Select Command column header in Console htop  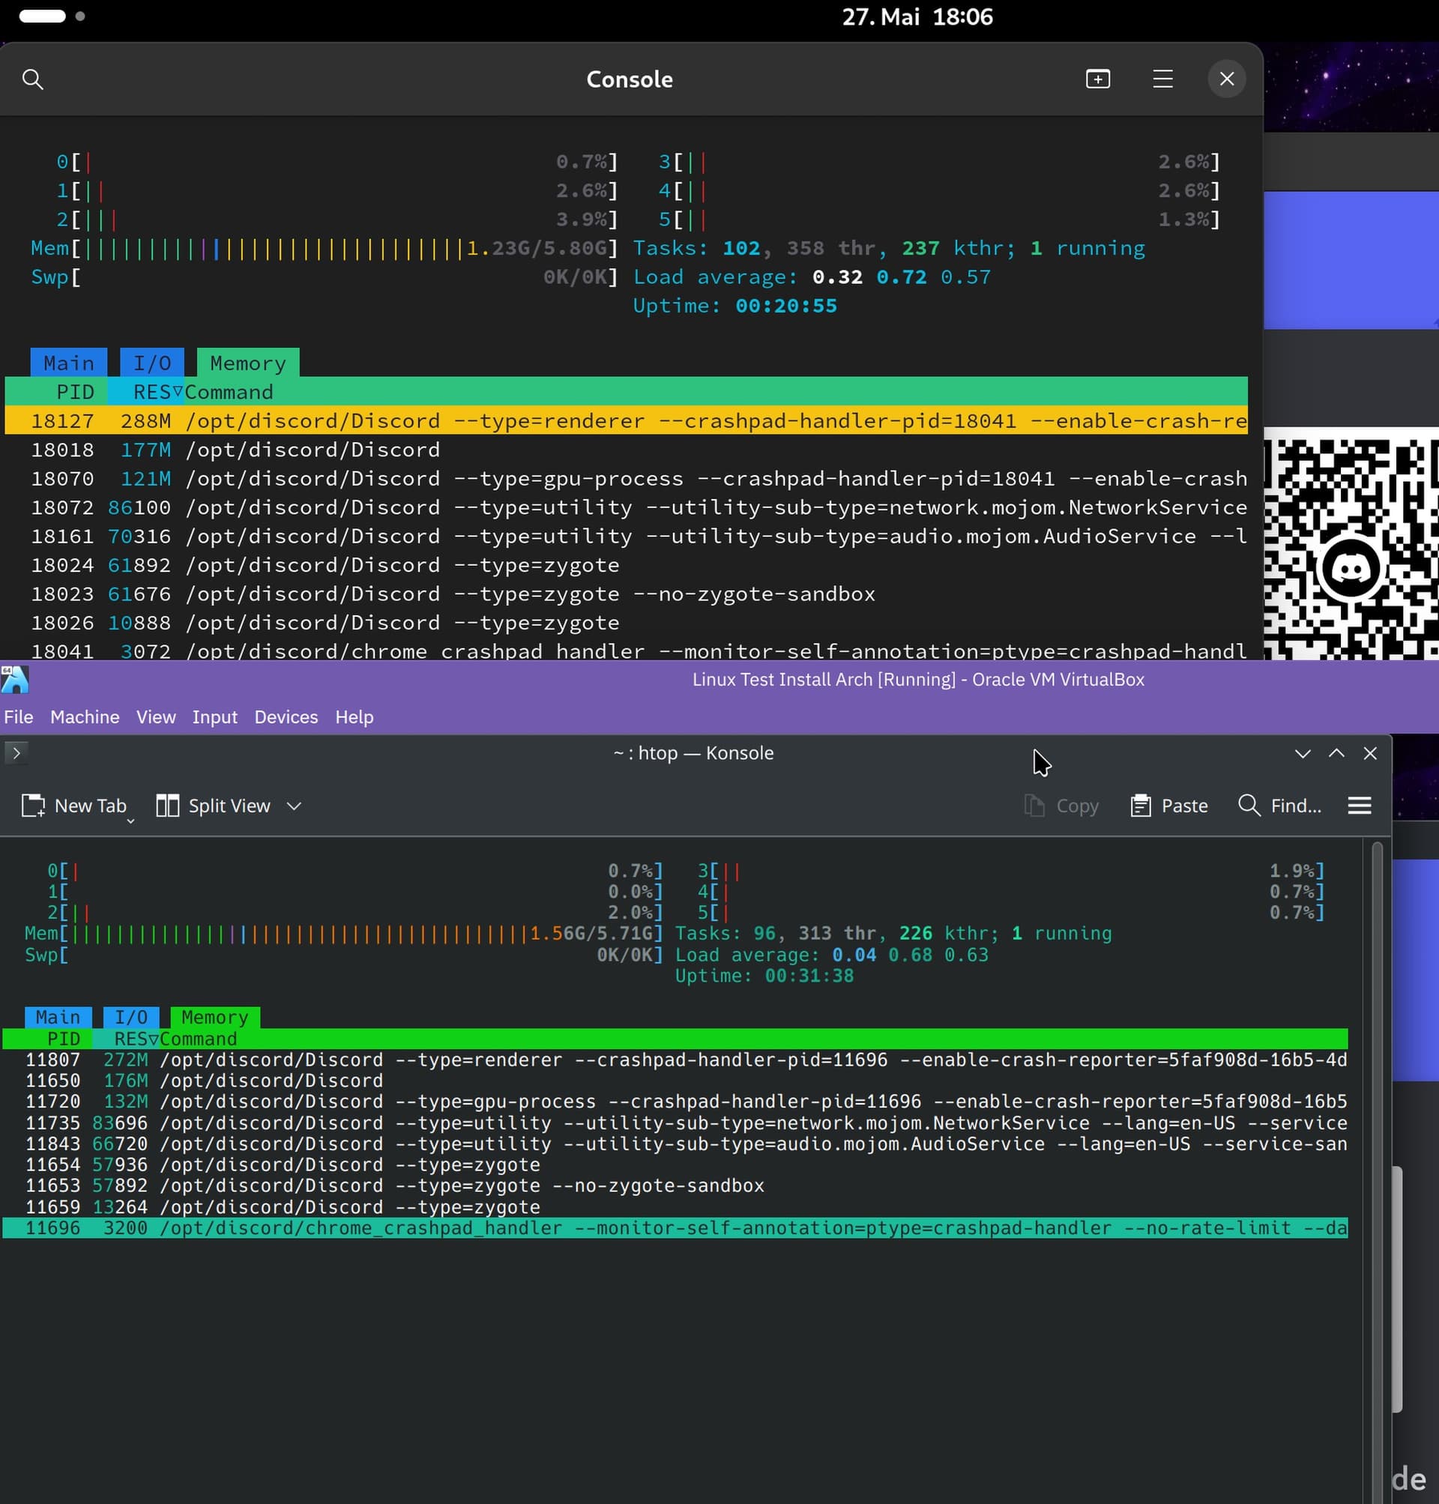229,392
